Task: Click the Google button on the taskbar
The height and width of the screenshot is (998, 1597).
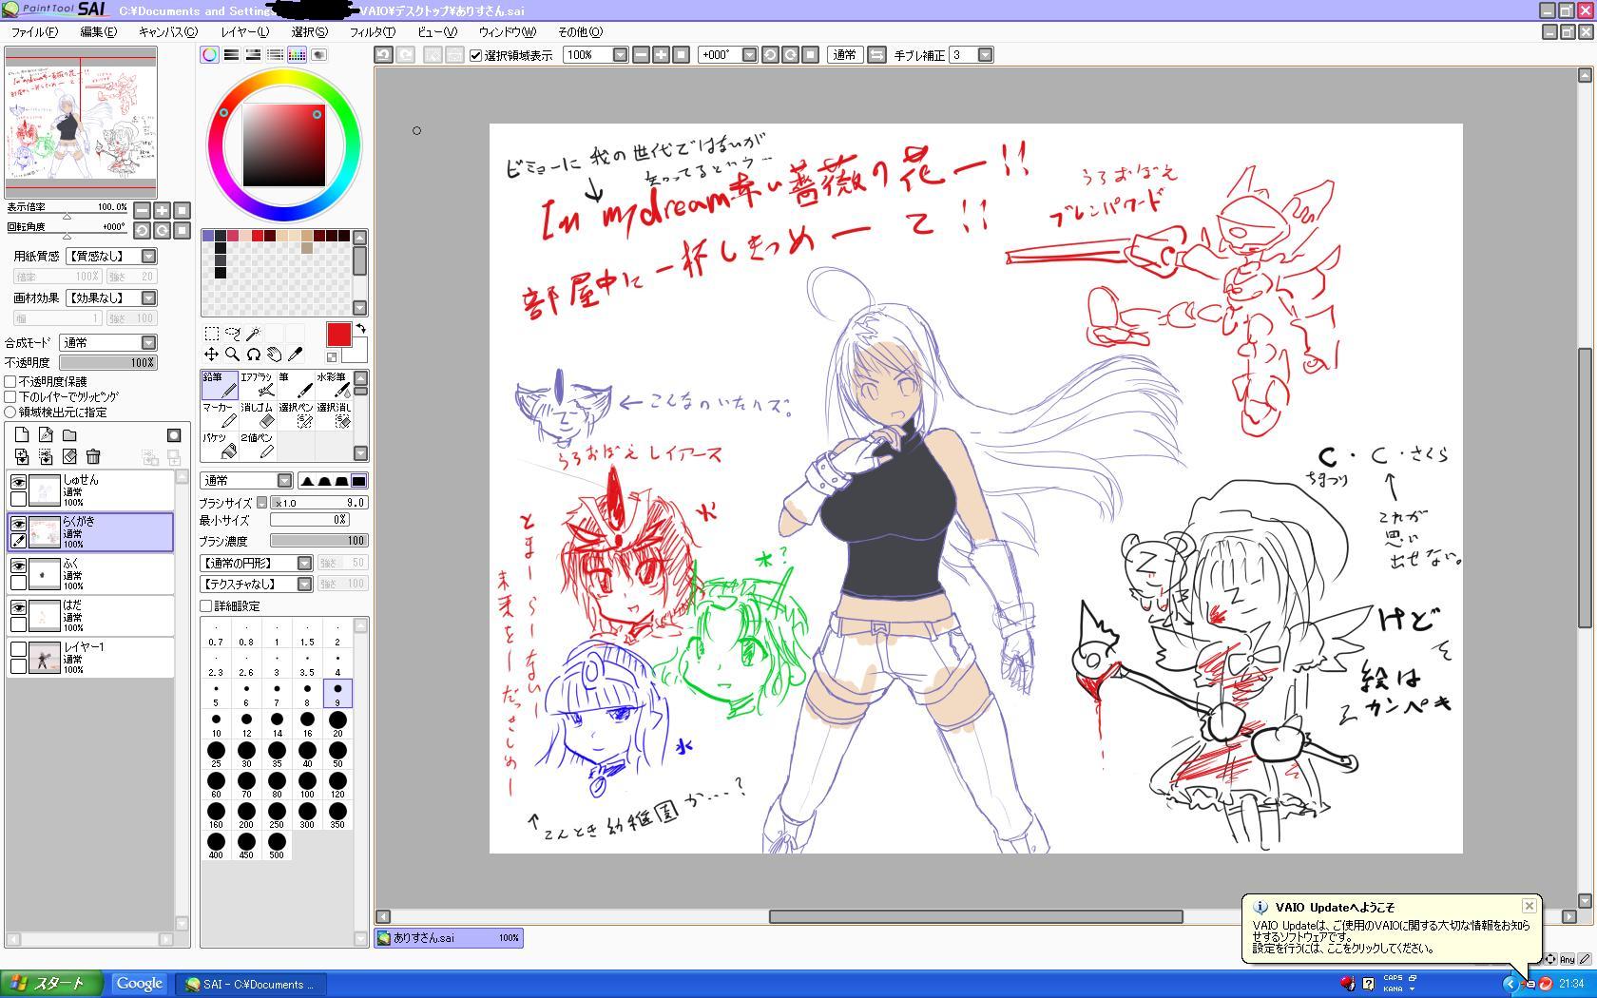Action: [x=139, y=984]
